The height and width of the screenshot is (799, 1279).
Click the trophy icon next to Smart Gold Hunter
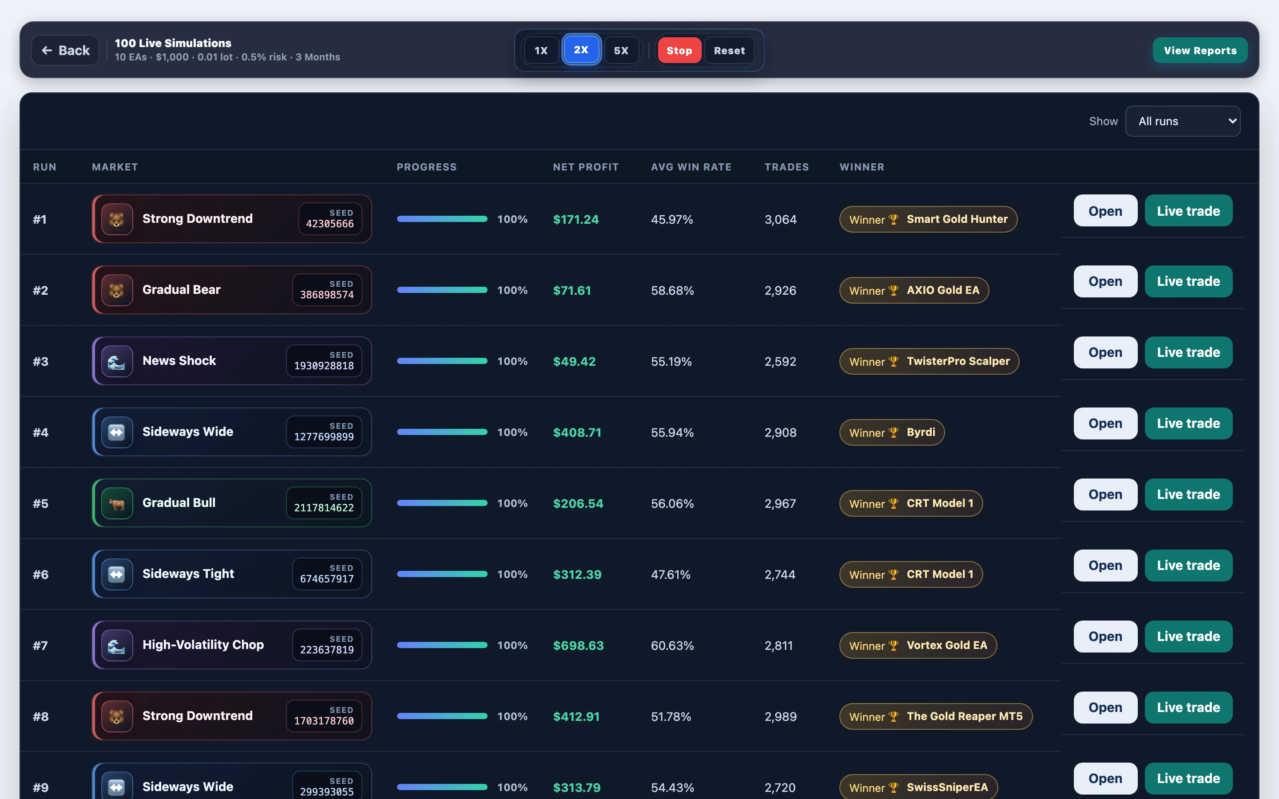click(894, 219)
